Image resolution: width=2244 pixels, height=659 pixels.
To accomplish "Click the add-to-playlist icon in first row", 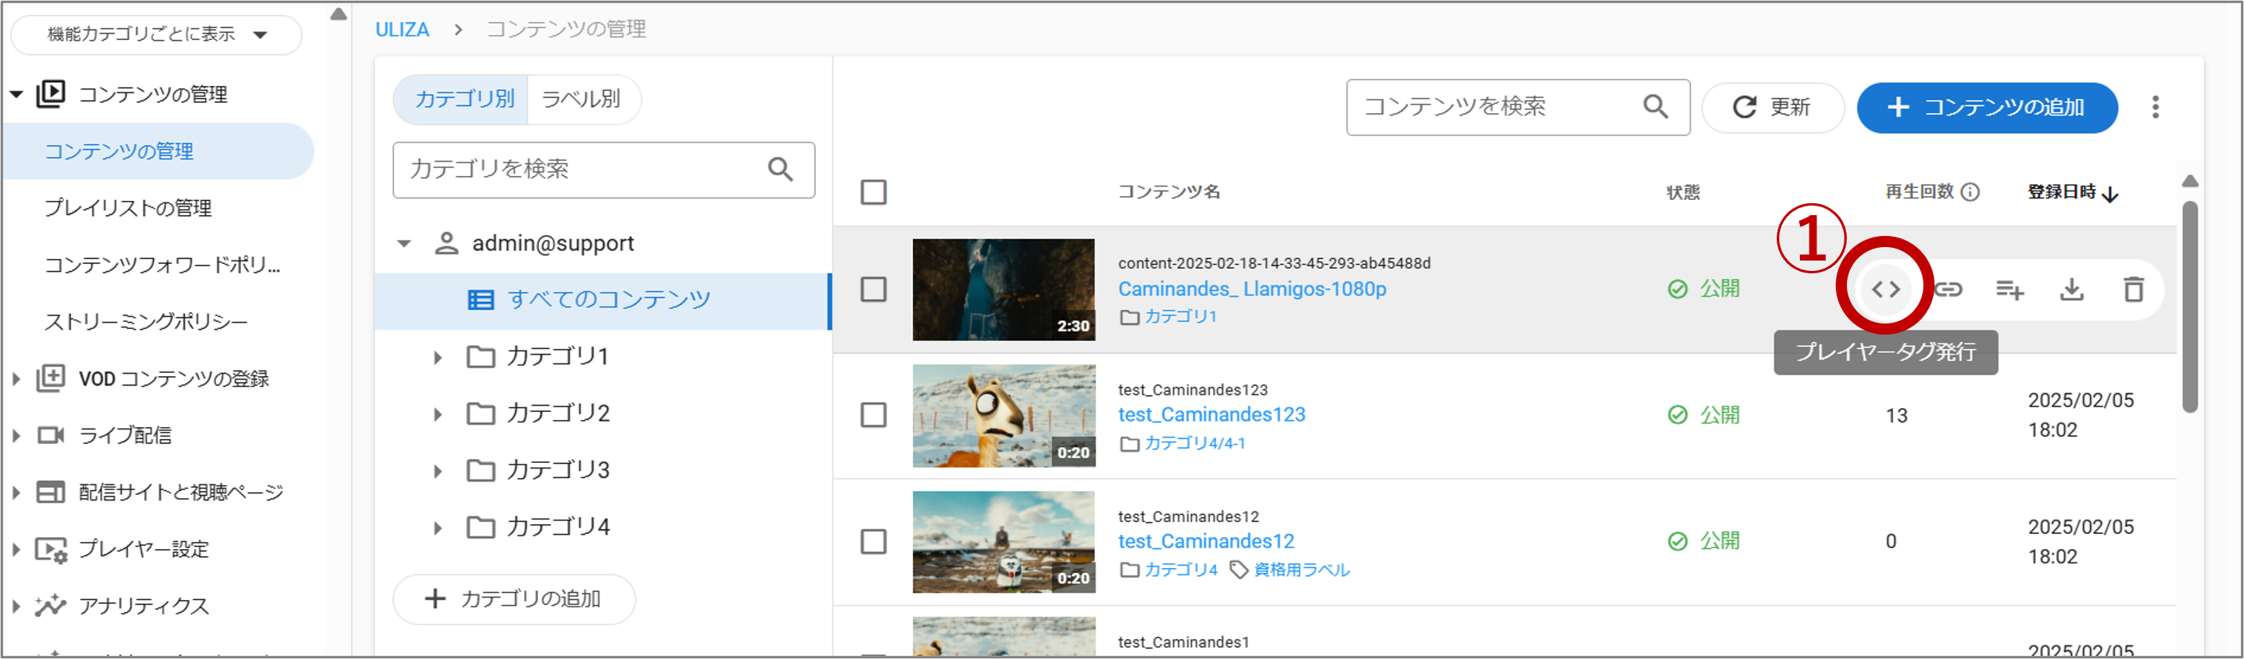I will click(2010, 289).
